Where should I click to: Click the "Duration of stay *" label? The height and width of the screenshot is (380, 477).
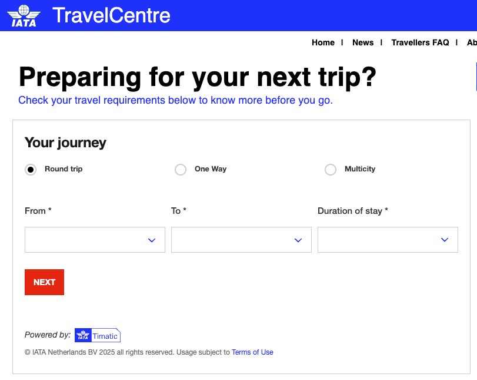click(x=353, y=211)
